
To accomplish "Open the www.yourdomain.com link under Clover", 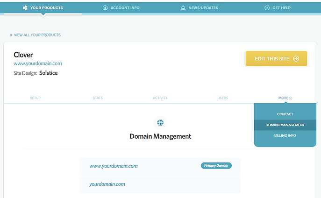I will 38,64.
